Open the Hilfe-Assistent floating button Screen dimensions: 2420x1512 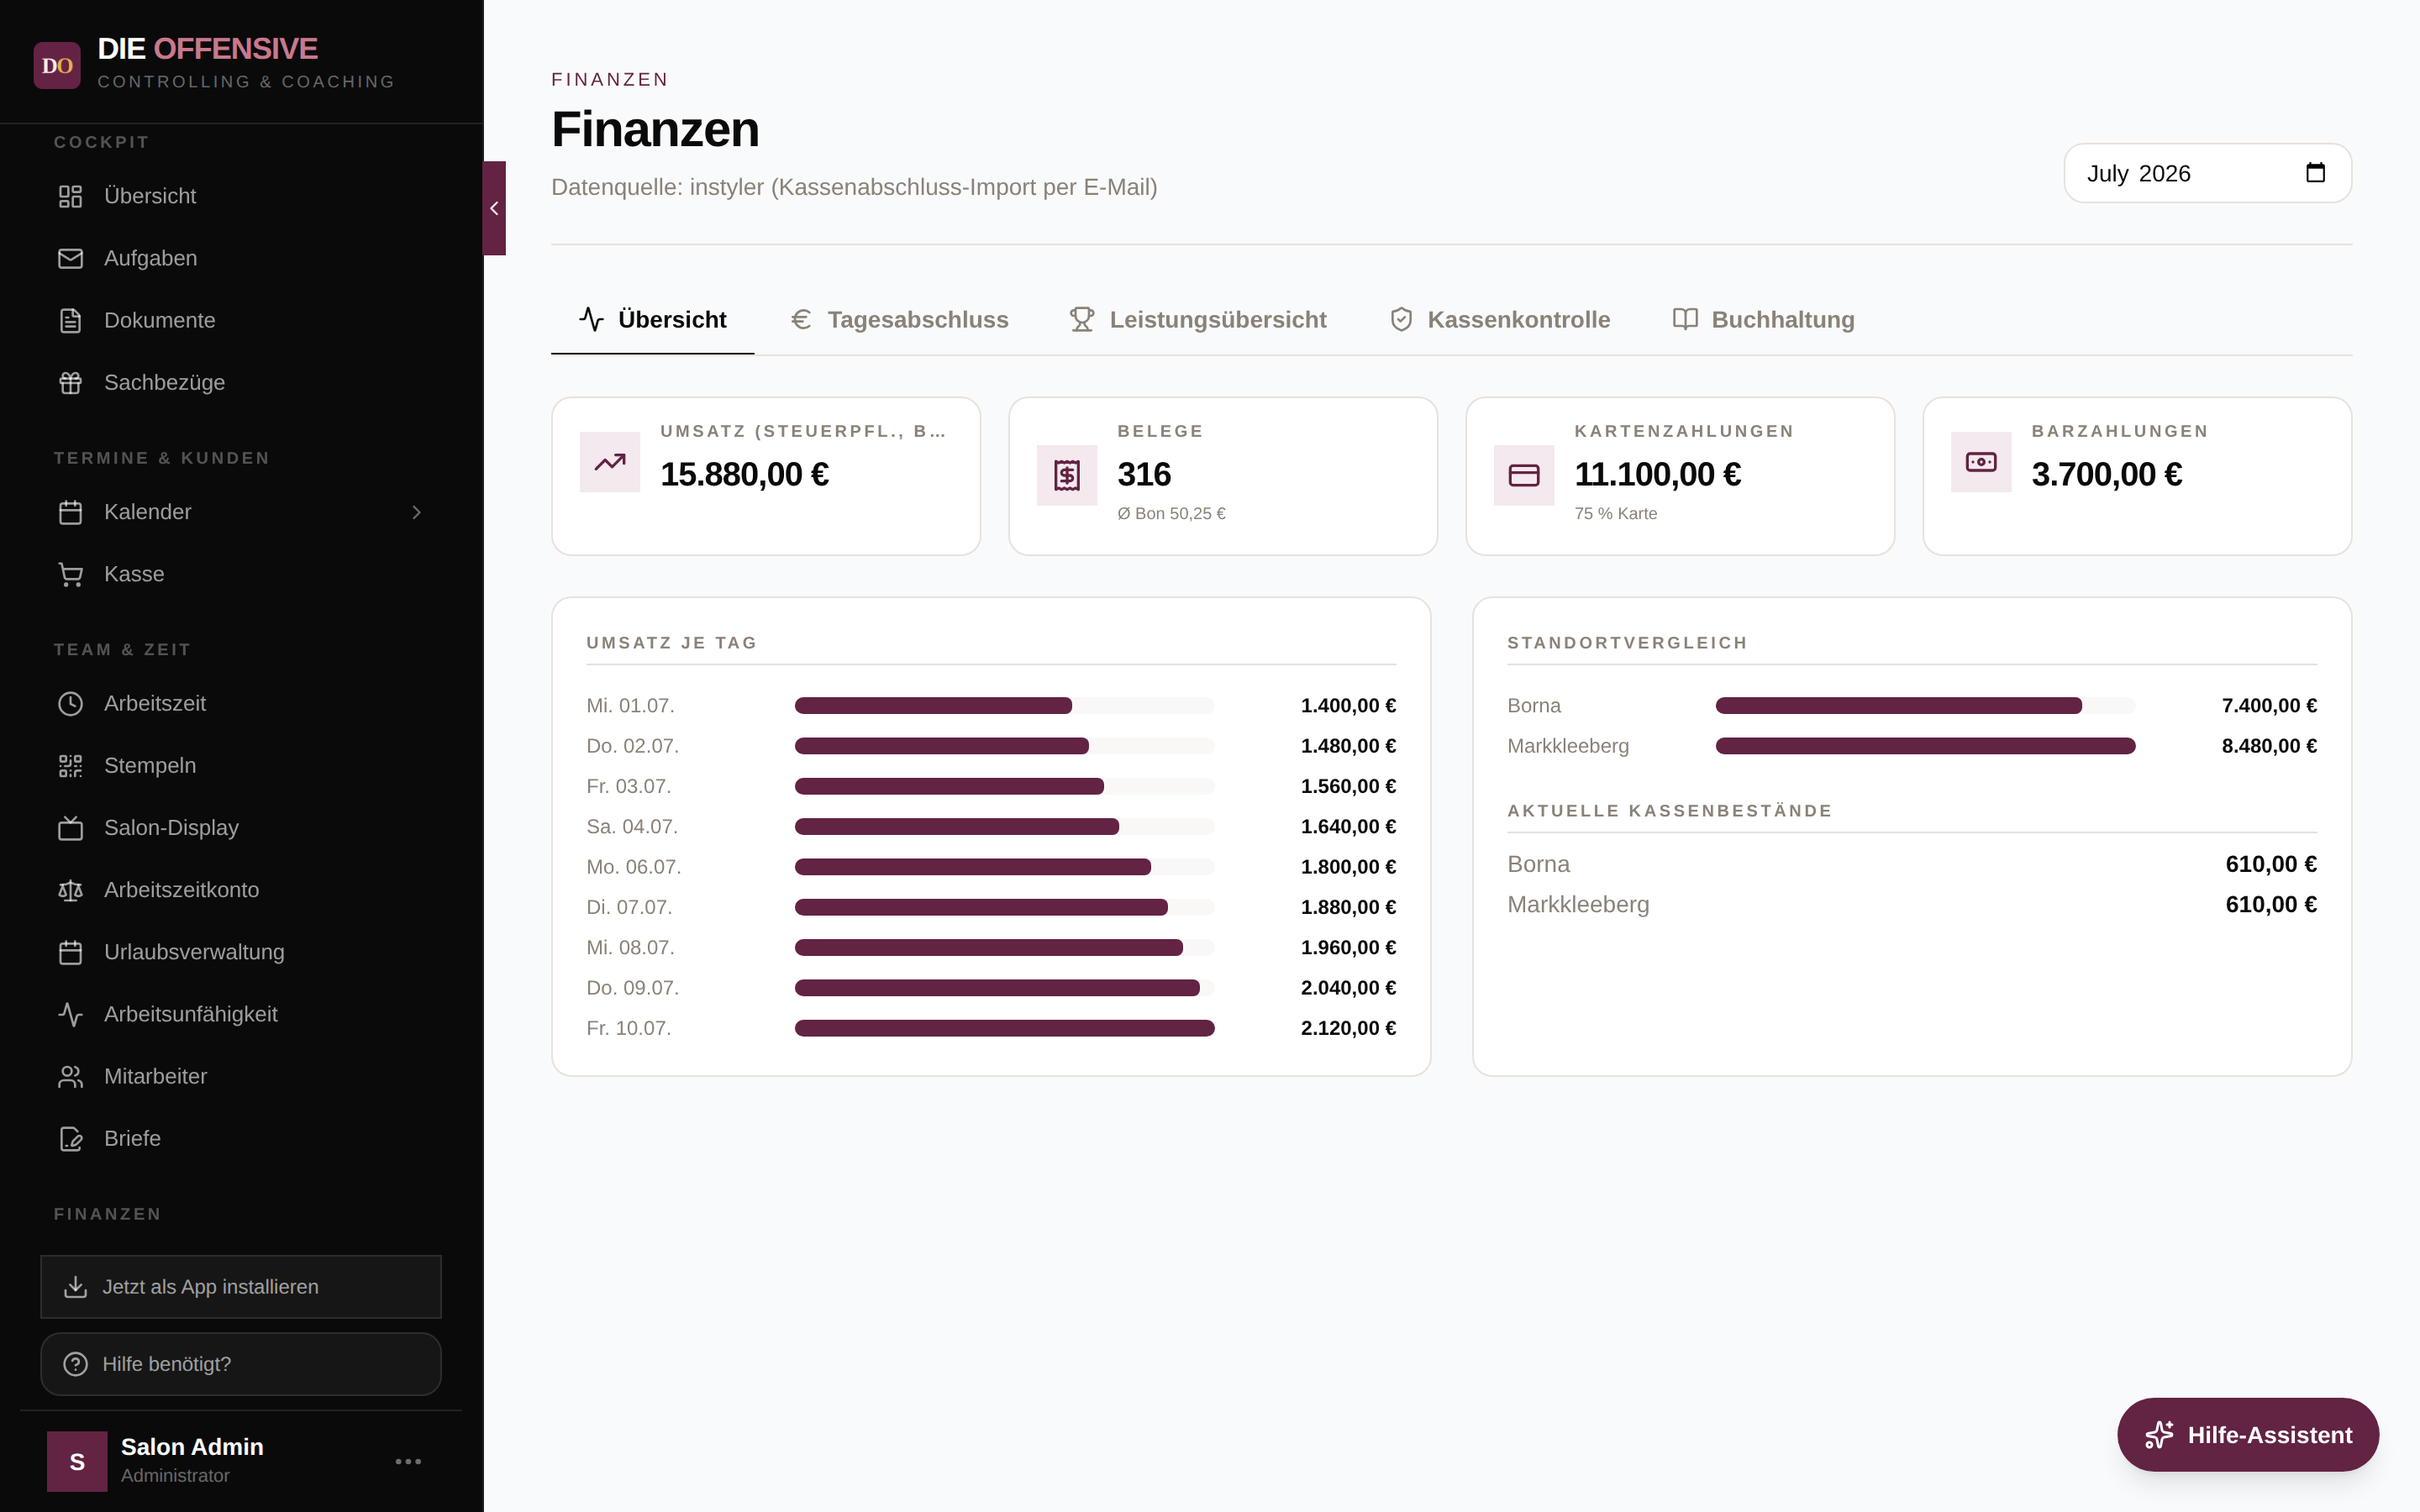click(2248, 1435)
